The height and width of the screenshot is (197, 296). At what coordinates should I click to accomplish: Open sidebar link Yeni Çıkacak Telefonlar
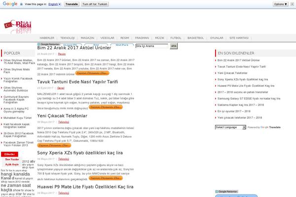tap(232, 73)
